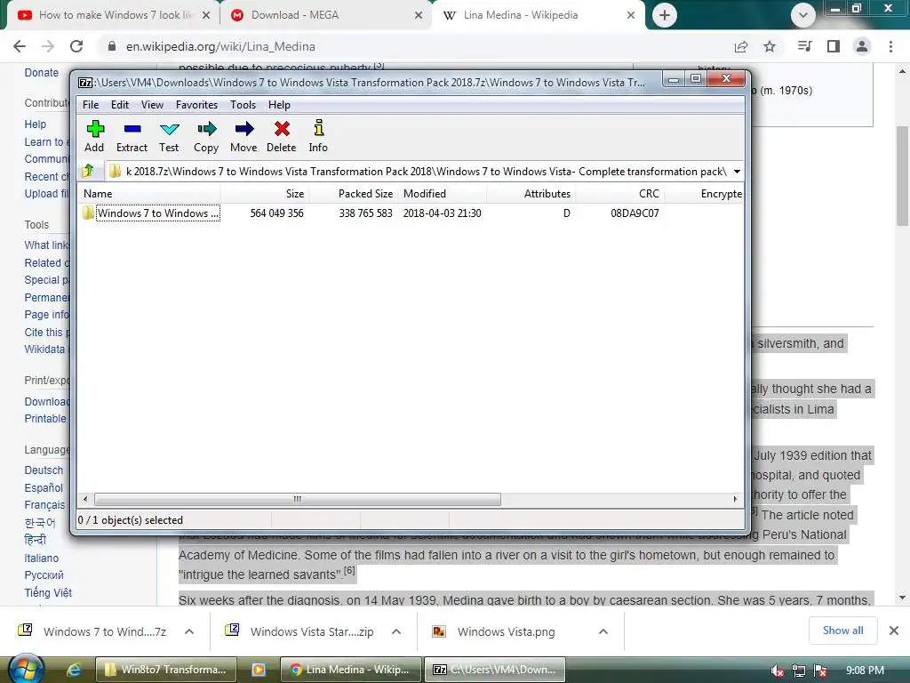Open Windows Vista.png from downloads bar
Image resolution: width=910 pixels, height=683 pixels.
(506, 632)
